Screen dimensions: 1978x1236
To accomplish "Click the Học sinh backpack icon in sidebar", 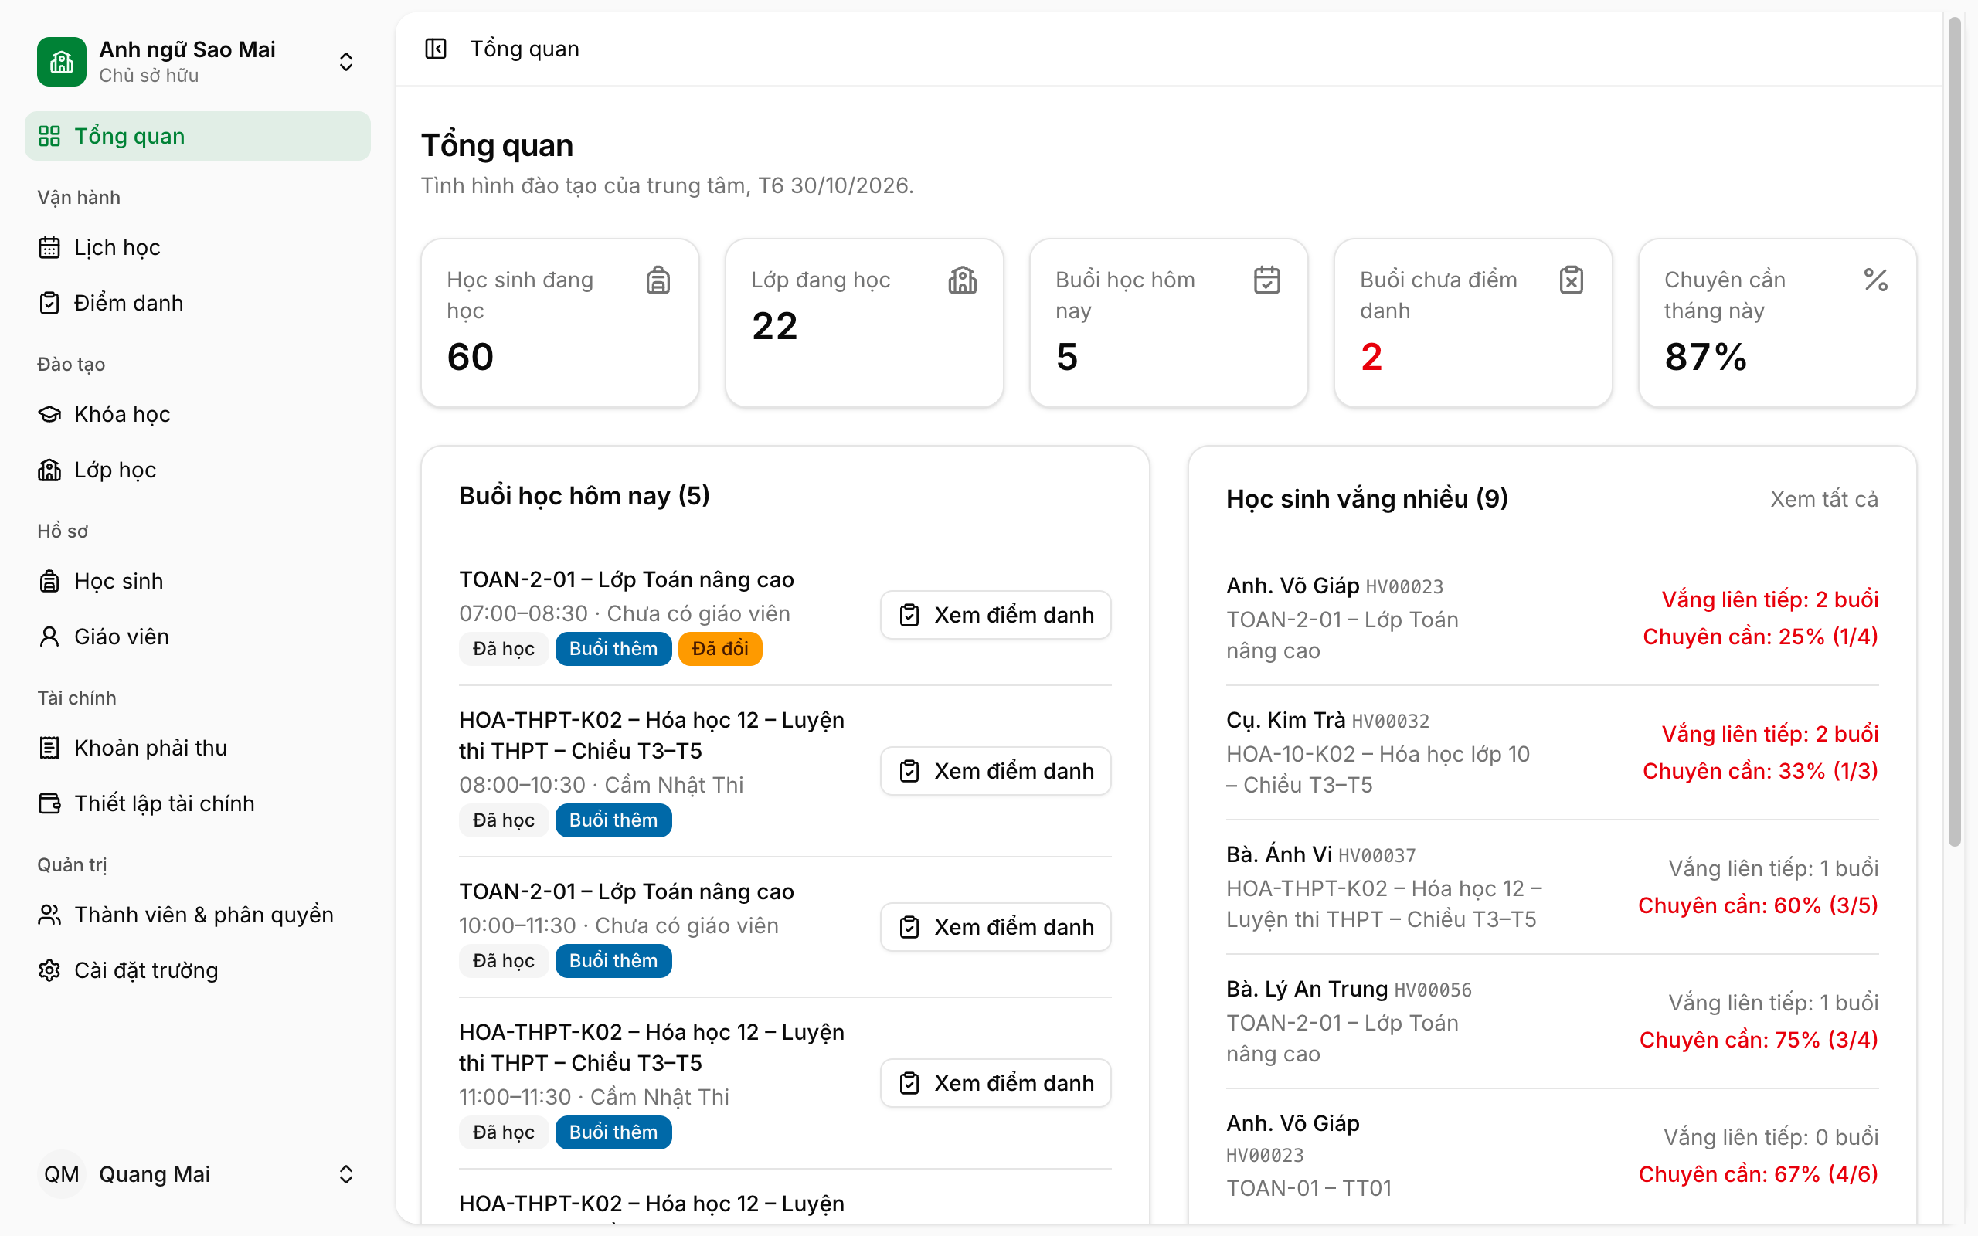I will pos(50,581).
